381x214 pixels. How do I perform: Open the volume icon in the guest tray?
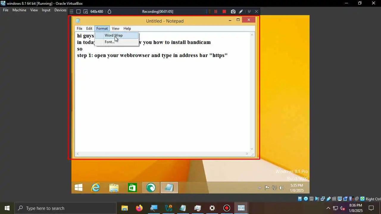coord(282,188)
